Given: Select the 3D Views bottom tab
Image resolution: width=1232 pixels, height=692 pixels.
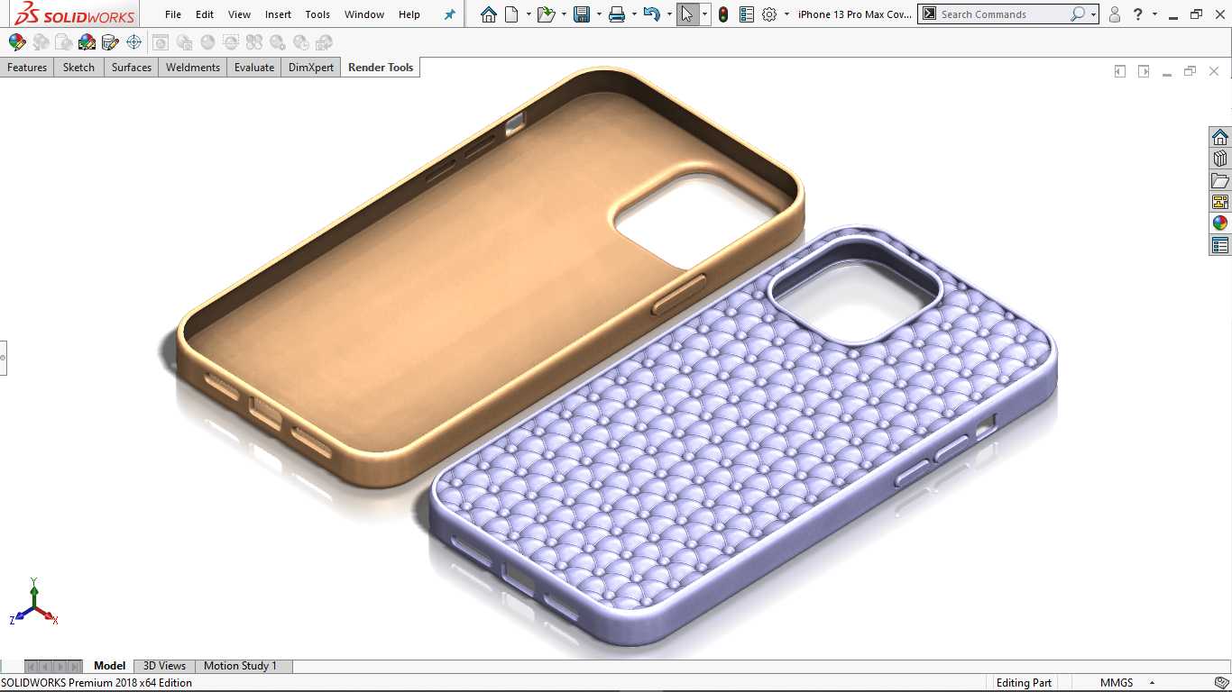Looking at the screenshot, I should [x=164, y=666].
